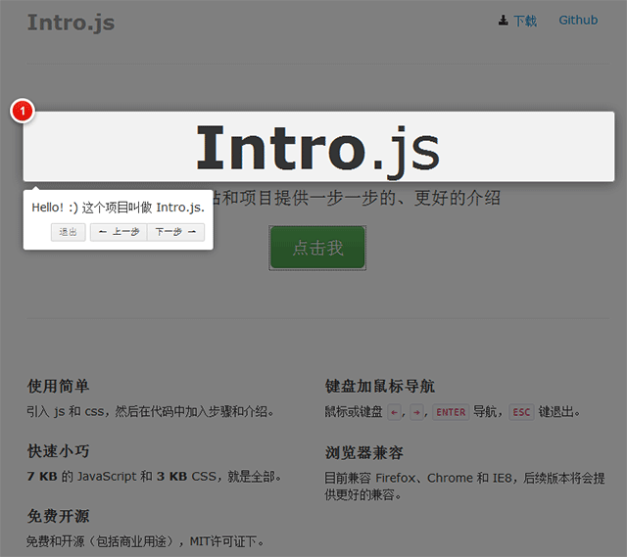Open the Github link

click(578, 20)
